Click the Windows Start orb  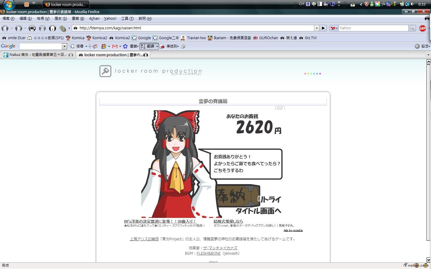9,4
